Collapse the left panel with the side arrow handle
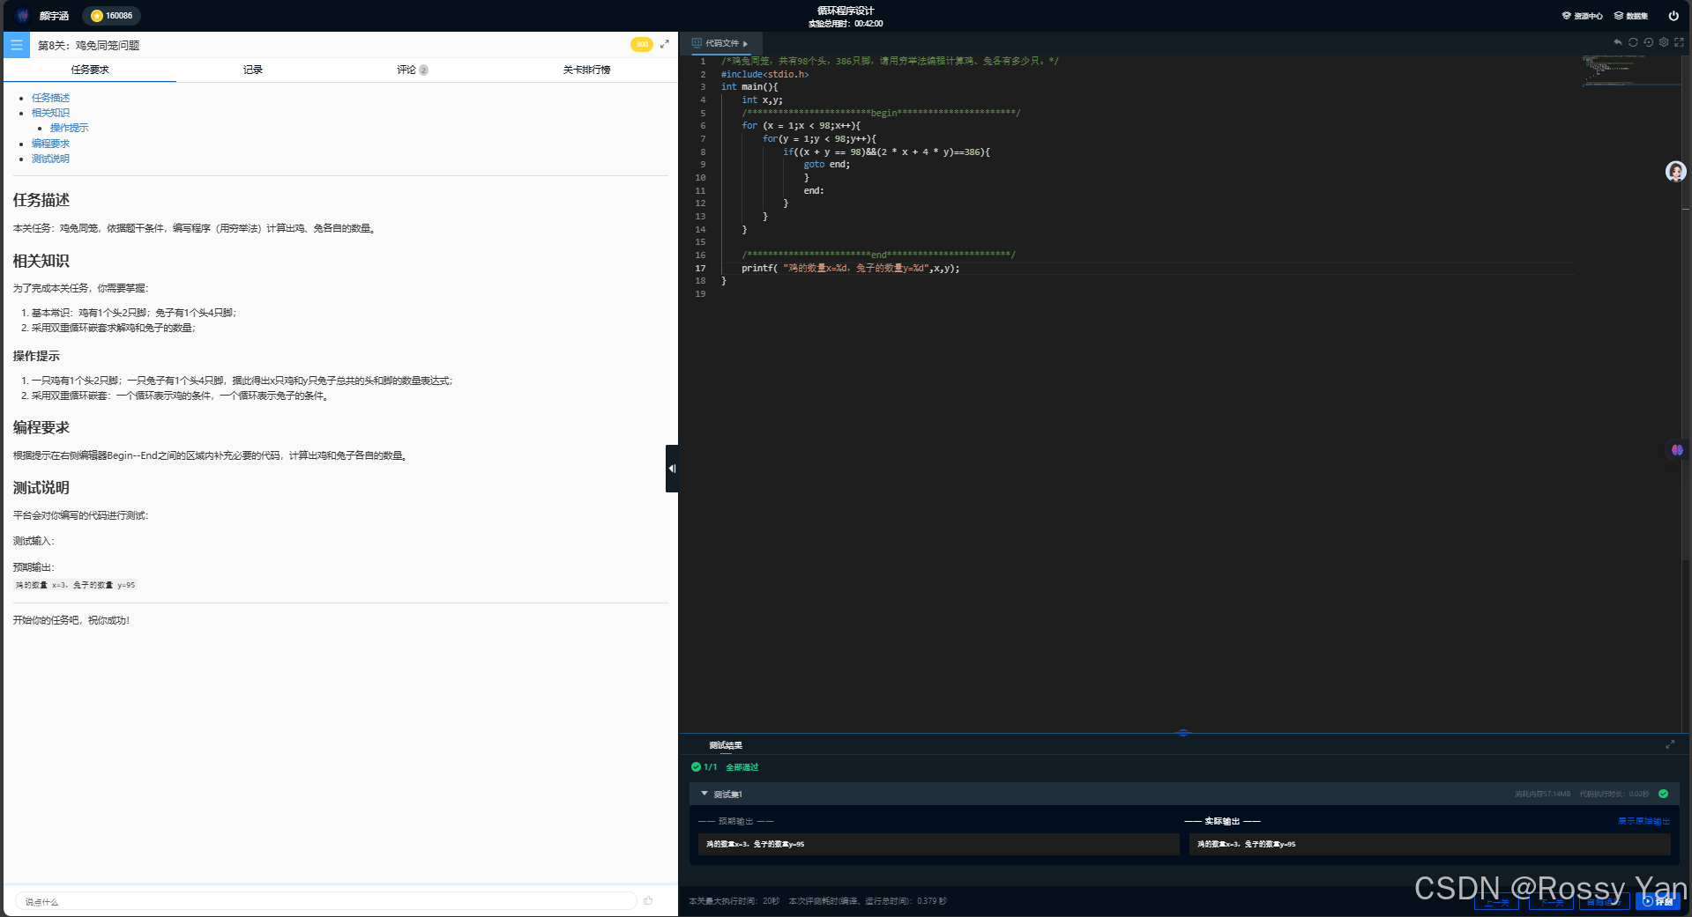1692x917 pixels. coord(672,469)
